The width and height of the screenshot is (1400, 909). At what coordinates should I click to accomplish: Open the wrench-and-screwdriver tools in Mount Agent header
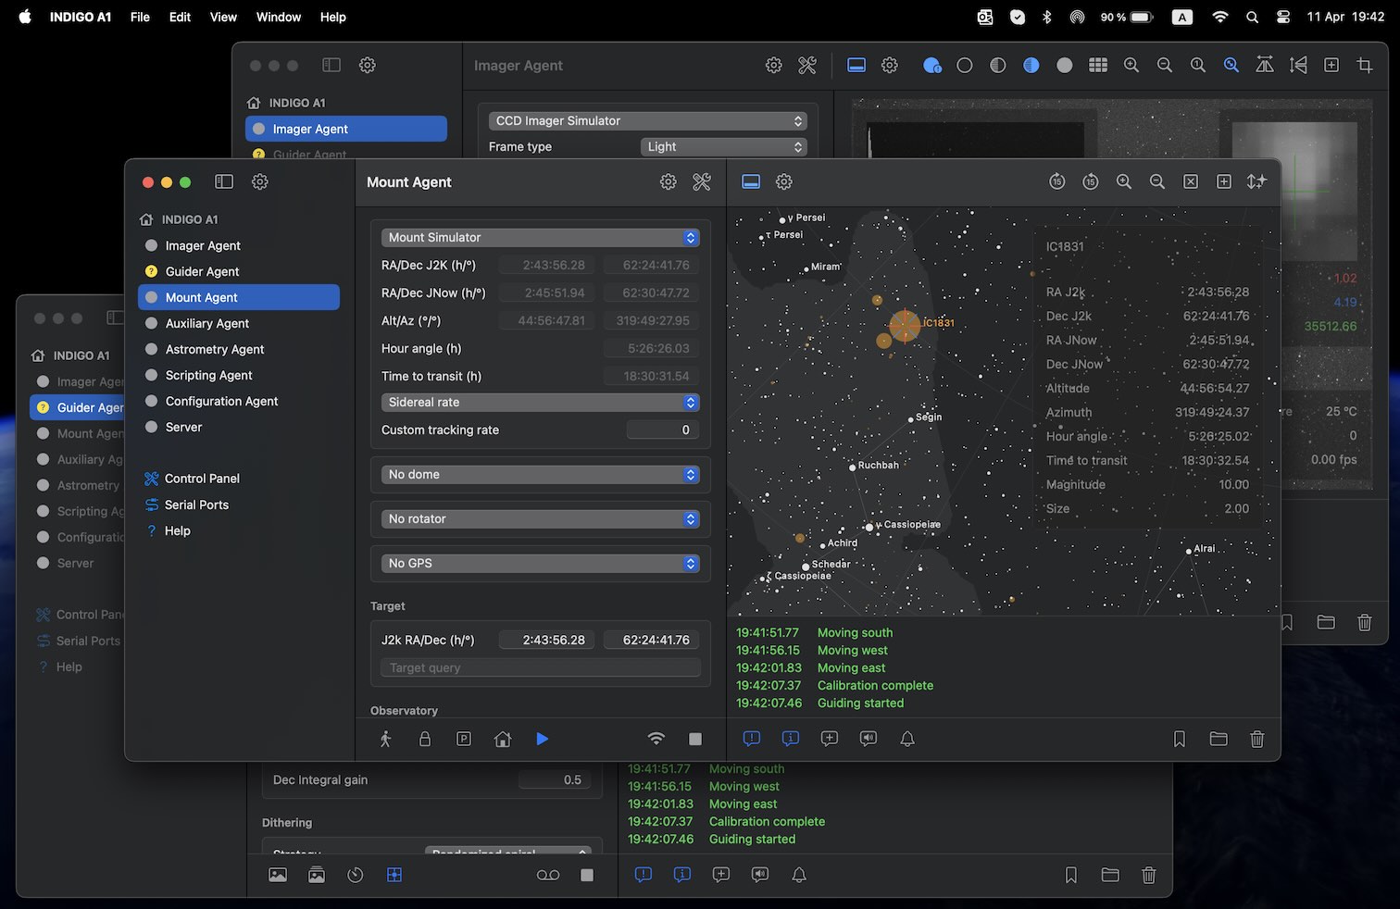tap(702, 182)
